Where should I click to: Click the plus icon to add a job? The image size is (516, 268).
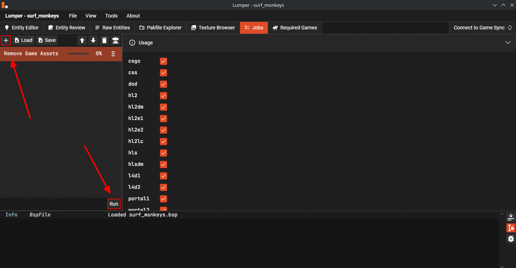(6, 40)
